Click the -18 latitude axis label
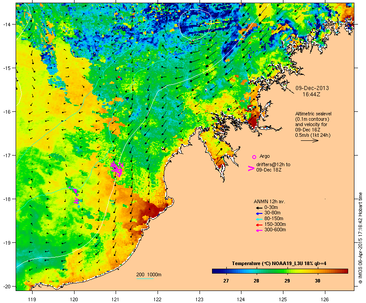This screenshot has height=303, width=366. tap(6, 199)
